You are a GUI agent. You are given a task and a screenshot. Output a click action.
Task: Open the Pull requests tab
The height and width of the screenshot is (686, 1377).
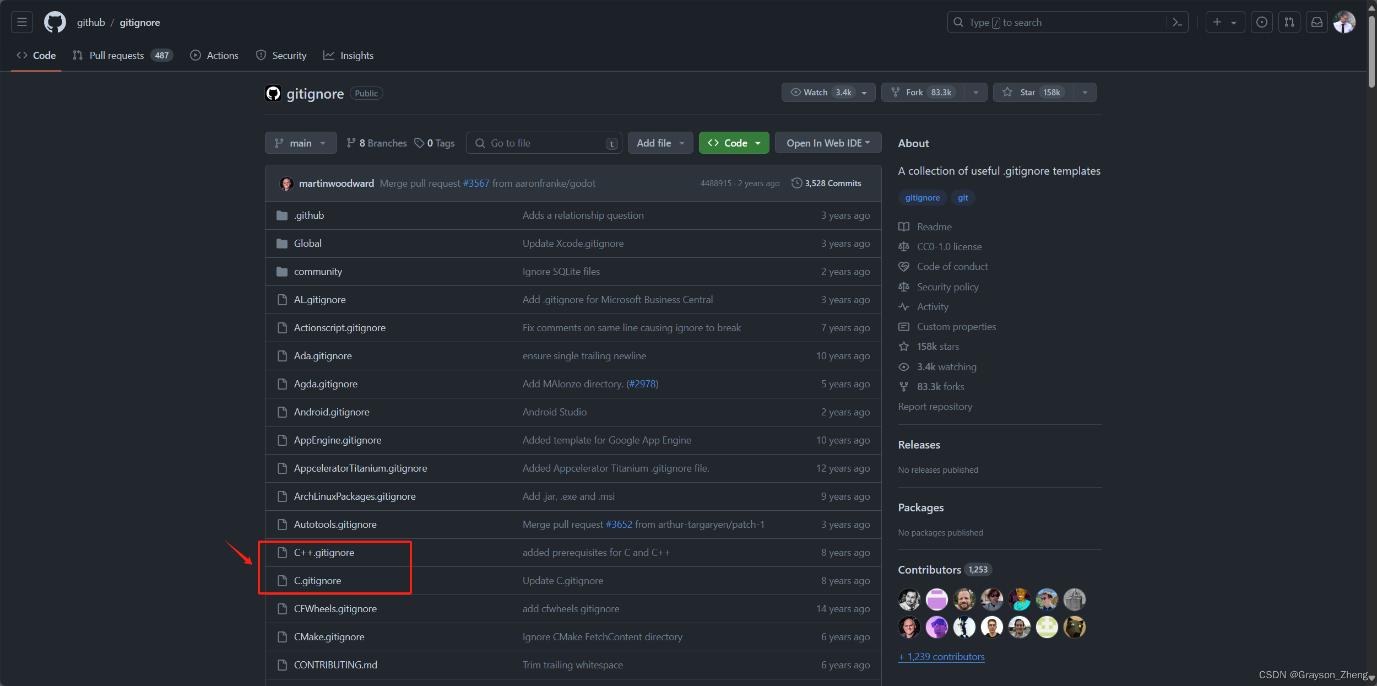click(x=122, y=55)
